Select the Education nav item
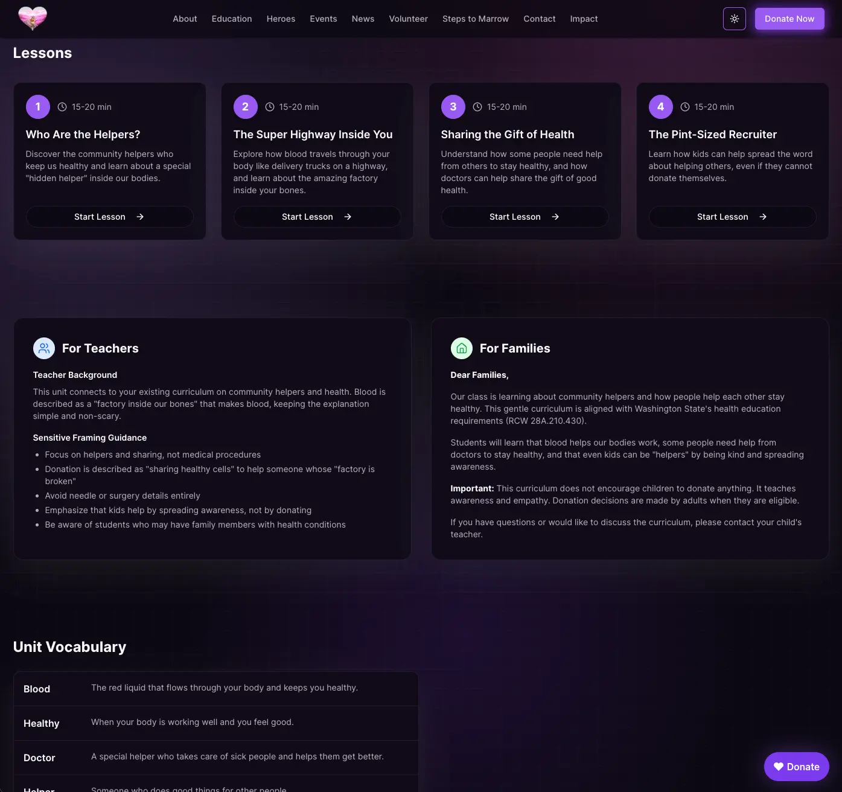842x792 pixels. pyautogui.click(x=231, y=19)
